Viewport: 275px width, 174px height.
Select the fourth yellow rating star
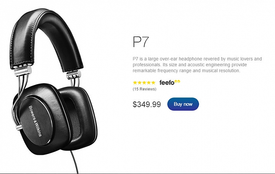pos(149,83)
